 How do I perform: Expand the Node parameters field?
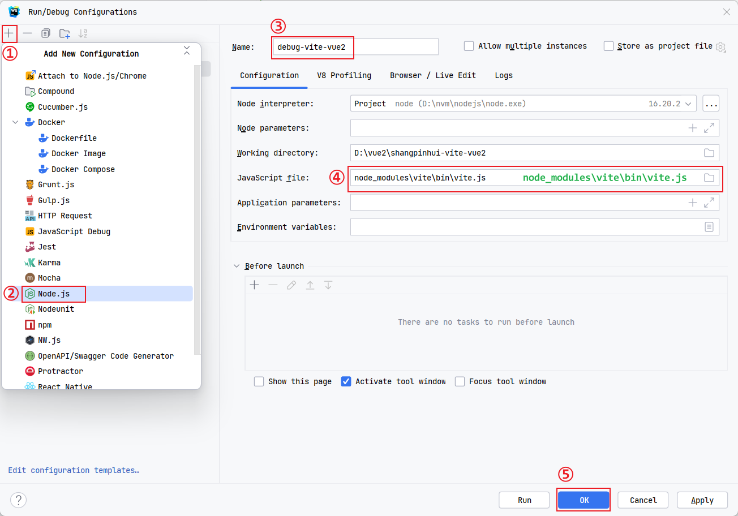click(x=709, y=128)
